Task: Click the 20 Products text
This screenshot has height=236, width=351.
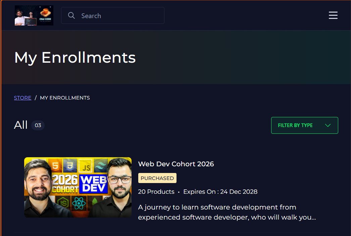Action: pyautogui.click(x=156, y=192)
